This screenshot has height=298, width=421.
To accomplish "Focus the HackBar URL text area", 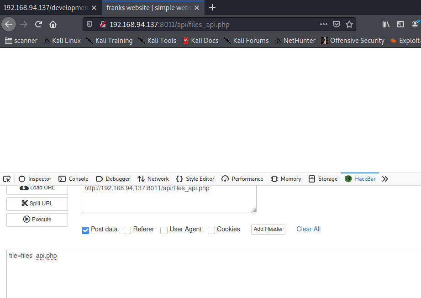I will [169, 199].
